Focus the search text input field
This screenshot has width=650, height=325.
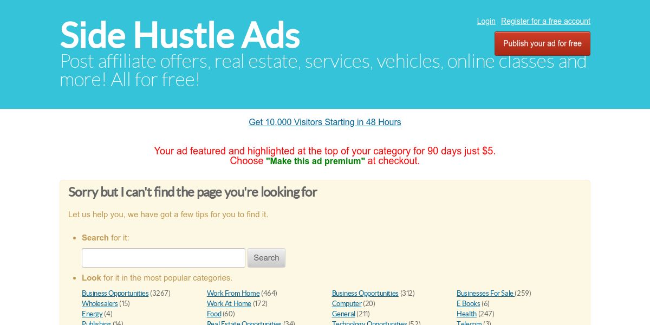tap(164, 258)
